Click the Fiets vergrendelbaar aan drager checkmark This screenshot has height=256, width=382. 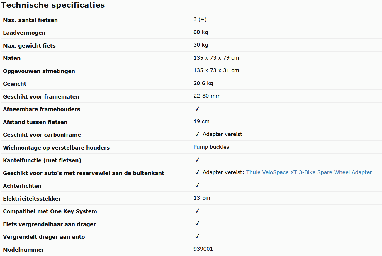pyautogui.click(x=197, y=223)
